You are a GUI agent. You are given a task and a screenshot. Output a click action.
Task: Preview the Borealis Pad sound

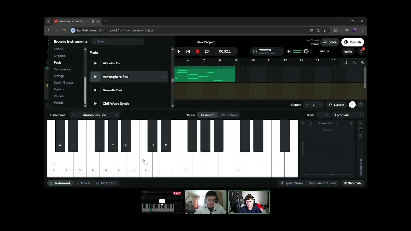[x=95, y=90]
